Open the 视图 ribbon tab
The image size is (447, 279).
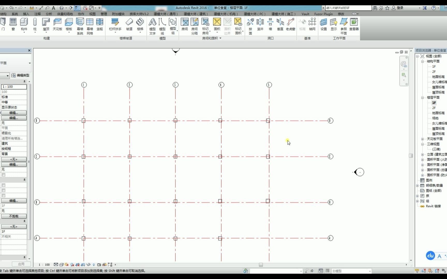pos(92,14)
